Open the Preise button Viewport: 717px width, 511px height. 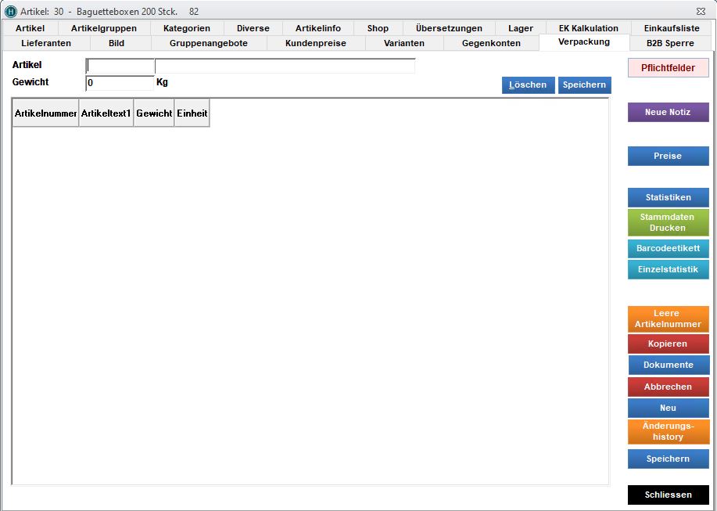point(668,157)
